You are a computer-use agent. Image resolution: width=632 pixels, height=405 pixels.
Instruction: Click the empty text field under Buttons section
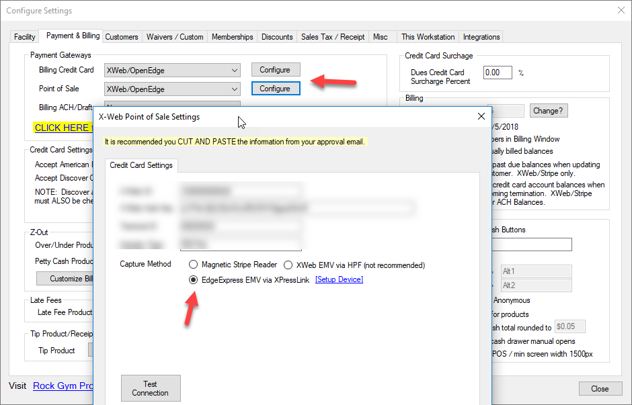click(532, 244)
